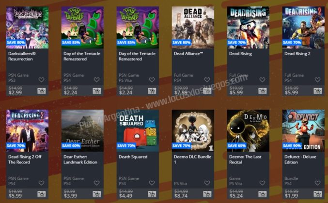Screen dimensions: 328x203
Task: Add Deemo DLC Bundle 1 to cart
Action: (x=207, y=194)
